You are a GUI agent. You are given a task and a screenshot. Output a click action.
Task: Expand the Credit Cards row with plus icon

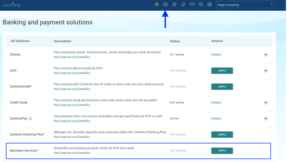266,103
